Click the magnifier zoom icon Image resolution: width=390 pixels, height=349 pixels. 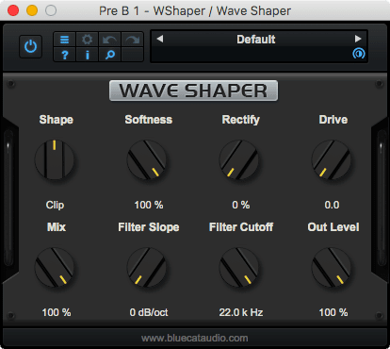pyautogui.click(x=110, y=55)
